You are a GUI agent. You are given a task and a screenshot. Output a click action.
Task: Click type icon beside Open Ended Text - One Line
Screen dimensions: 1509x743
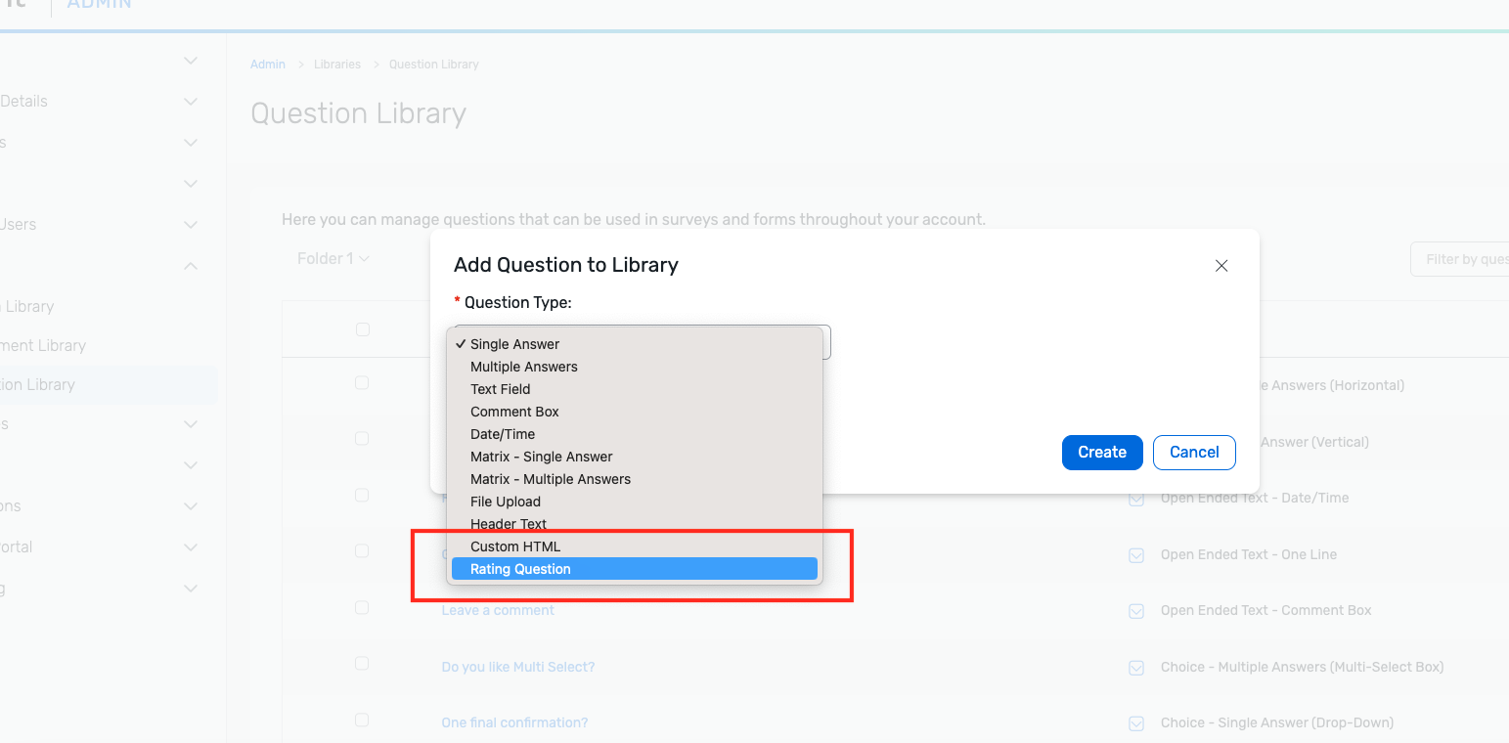point(1136,555)
